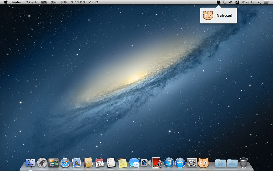Open the input source A menu
Viewport: 273px width, 171px height.
[x=237, y=2]
